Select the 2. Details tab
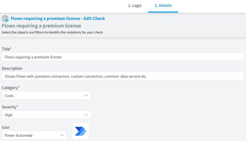246x141 pixels. point(163,6)
